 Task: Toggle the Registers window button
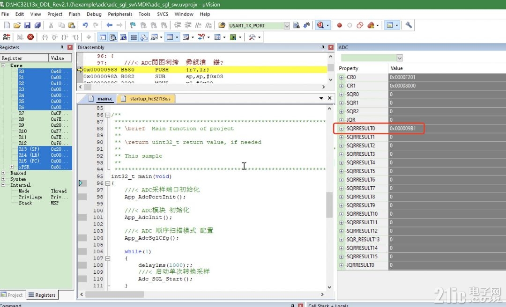click(134, 37)
